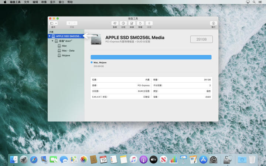Image resolution: width=266 pixels, height=166 pixels.
Task: Open Mail from the Dock
Action: point(44,160)
